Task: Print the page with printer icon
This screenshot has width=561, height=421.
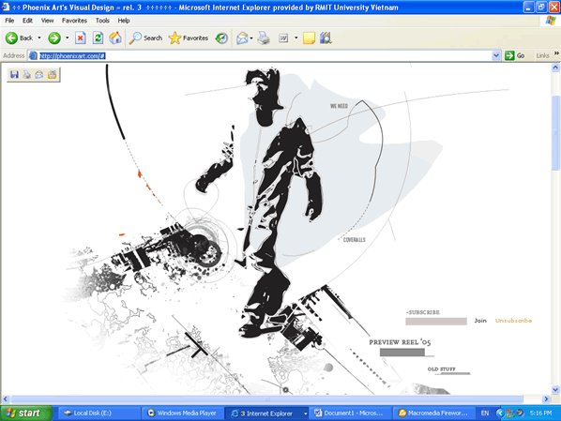Action: coord(264,38)
